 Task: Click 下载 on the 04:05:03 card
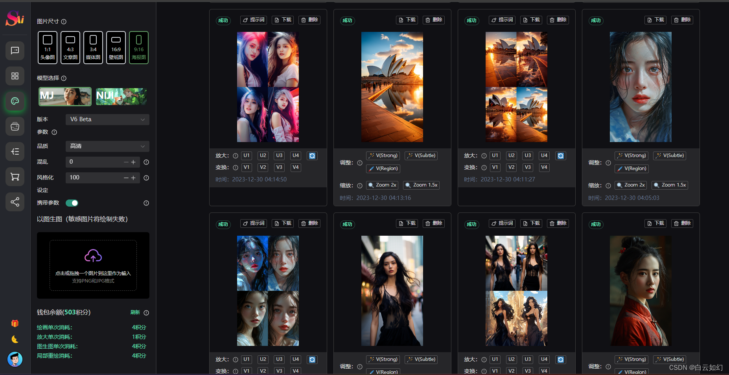pyautogui.click(x=656, y=20)
